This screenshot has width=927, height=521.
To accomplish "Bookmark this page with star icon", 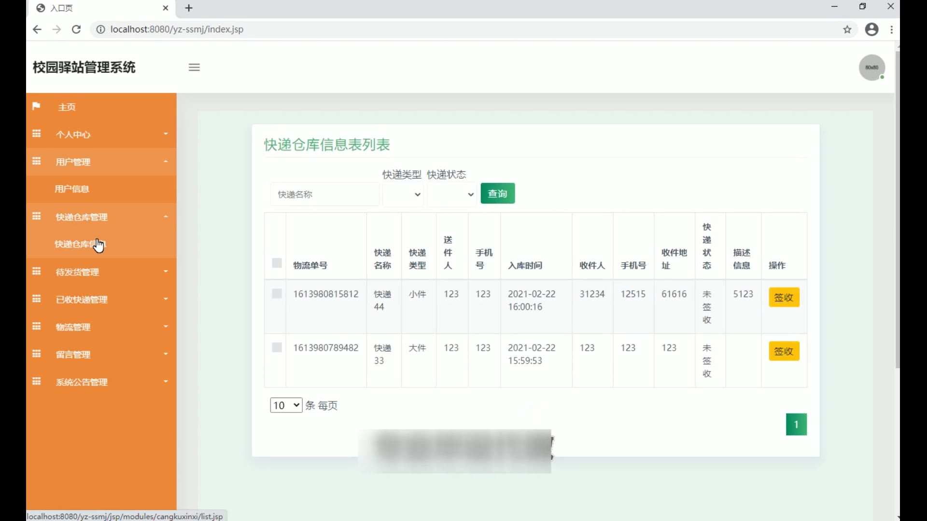I will [x=847, y=29].
